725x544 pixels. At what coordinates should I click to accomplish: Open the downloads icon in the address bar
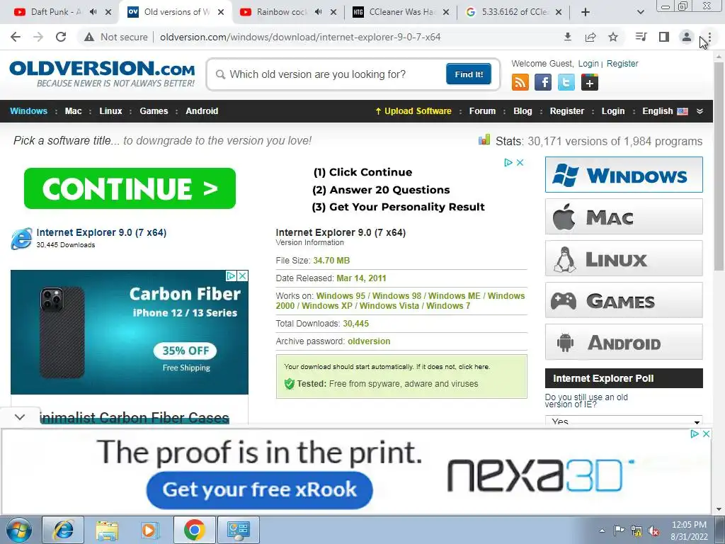tap(567, 37)
